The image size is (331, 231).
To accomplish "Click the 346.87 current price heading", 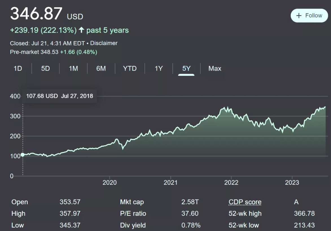I will coord(36,14).
